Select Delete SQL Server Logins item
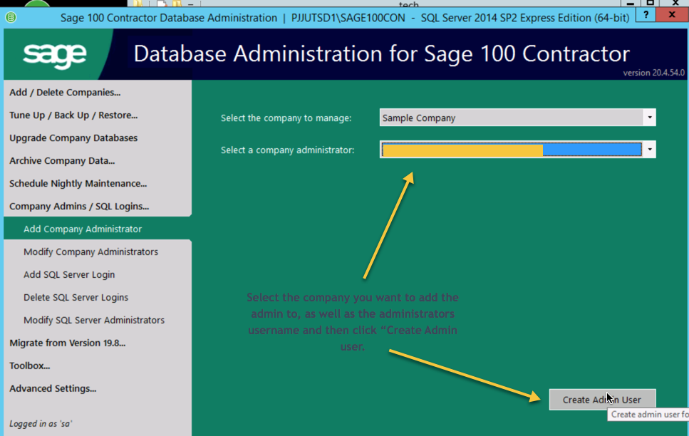Image resolution: width=689 pixels, height=436 pixels. [x=76, y=298]
